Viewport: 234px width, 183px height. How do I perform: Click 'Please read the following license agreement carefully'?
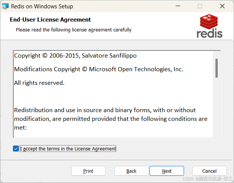(x=74, y=30)
